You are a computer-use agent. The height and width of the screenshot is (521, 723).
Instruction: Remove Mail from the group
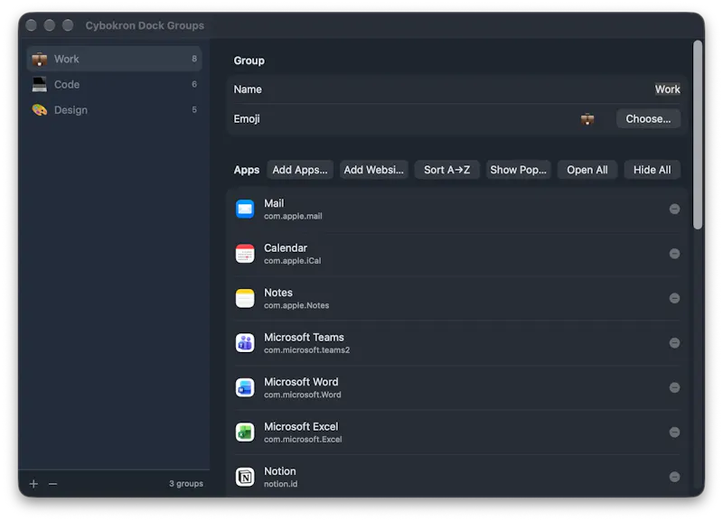pos(674,209)
